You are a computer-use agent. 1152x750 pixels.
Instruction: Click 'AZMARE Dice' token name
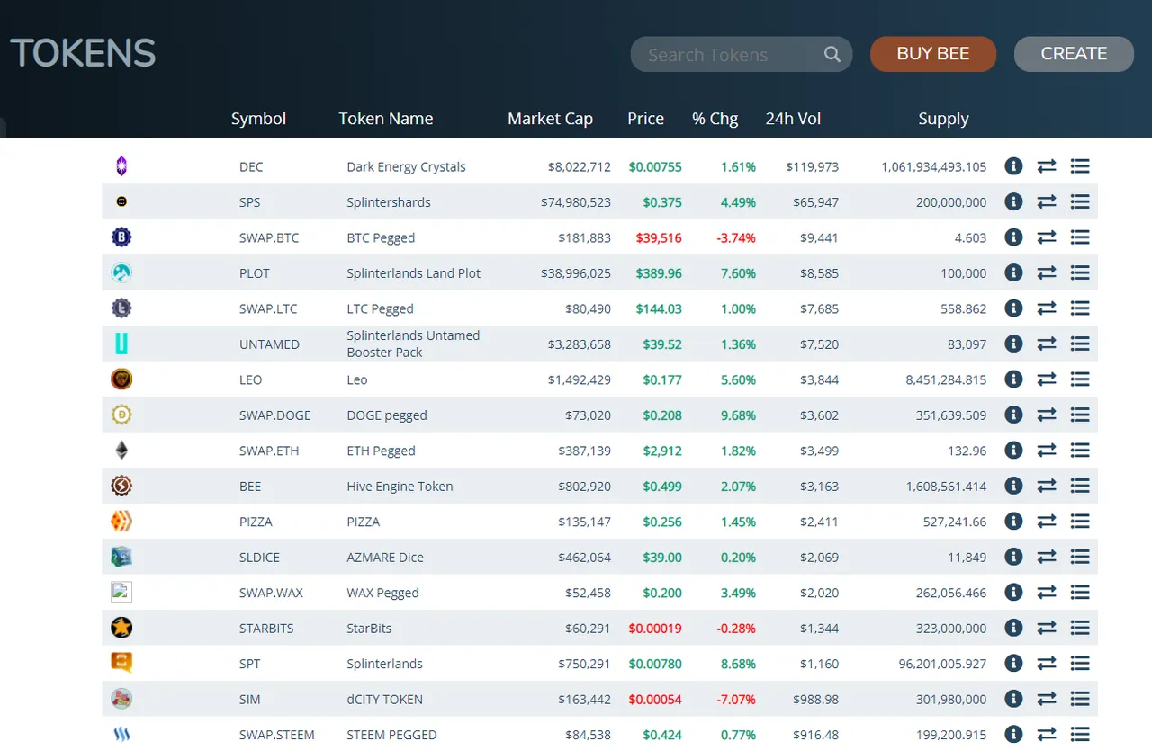click(385, 558)
